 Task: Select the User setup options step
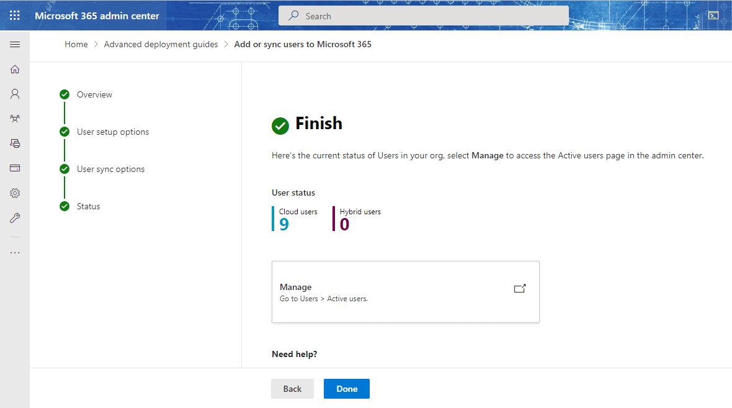[x=113, y=132]
